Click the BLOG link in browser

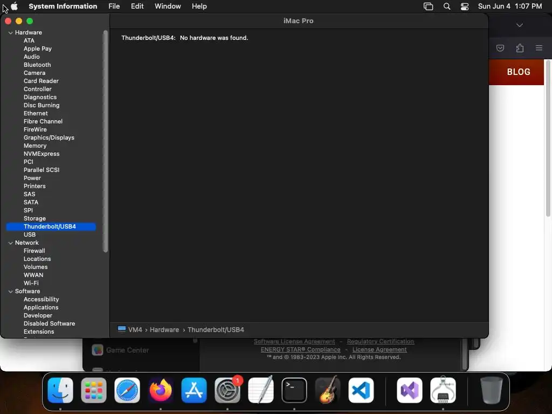(x=519, y=72)
